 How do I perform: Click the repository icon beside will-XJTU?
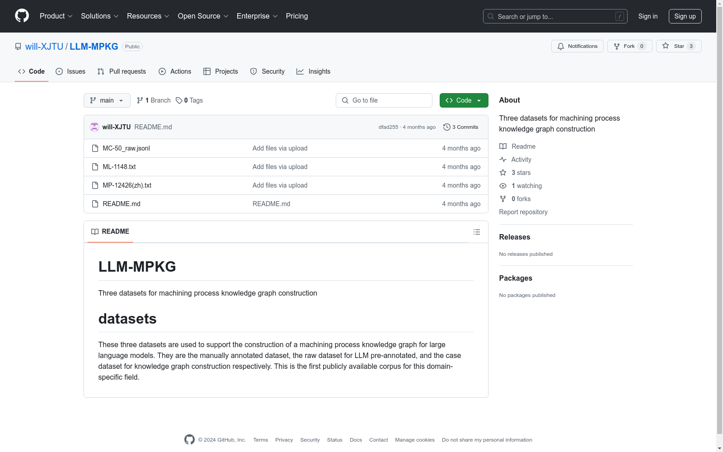[18, 47]
